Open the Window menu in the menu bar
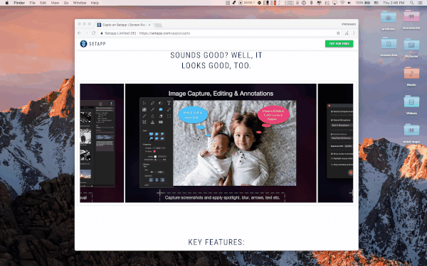 coord(80,3)
